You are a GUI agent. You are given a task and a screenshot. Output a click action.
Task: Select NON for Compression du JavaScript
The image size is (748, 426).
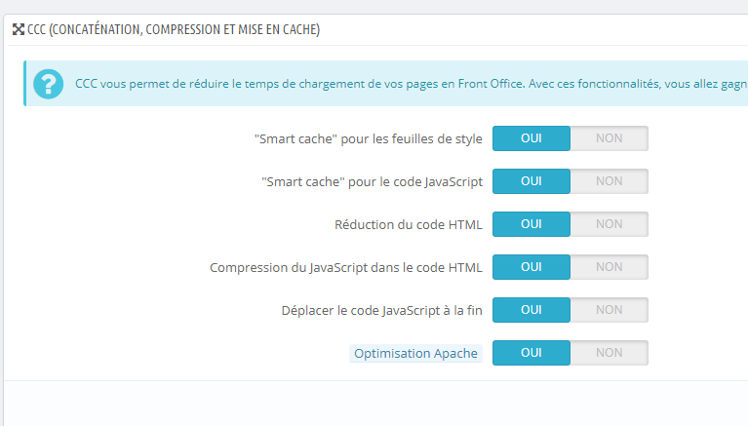[609, 267]
